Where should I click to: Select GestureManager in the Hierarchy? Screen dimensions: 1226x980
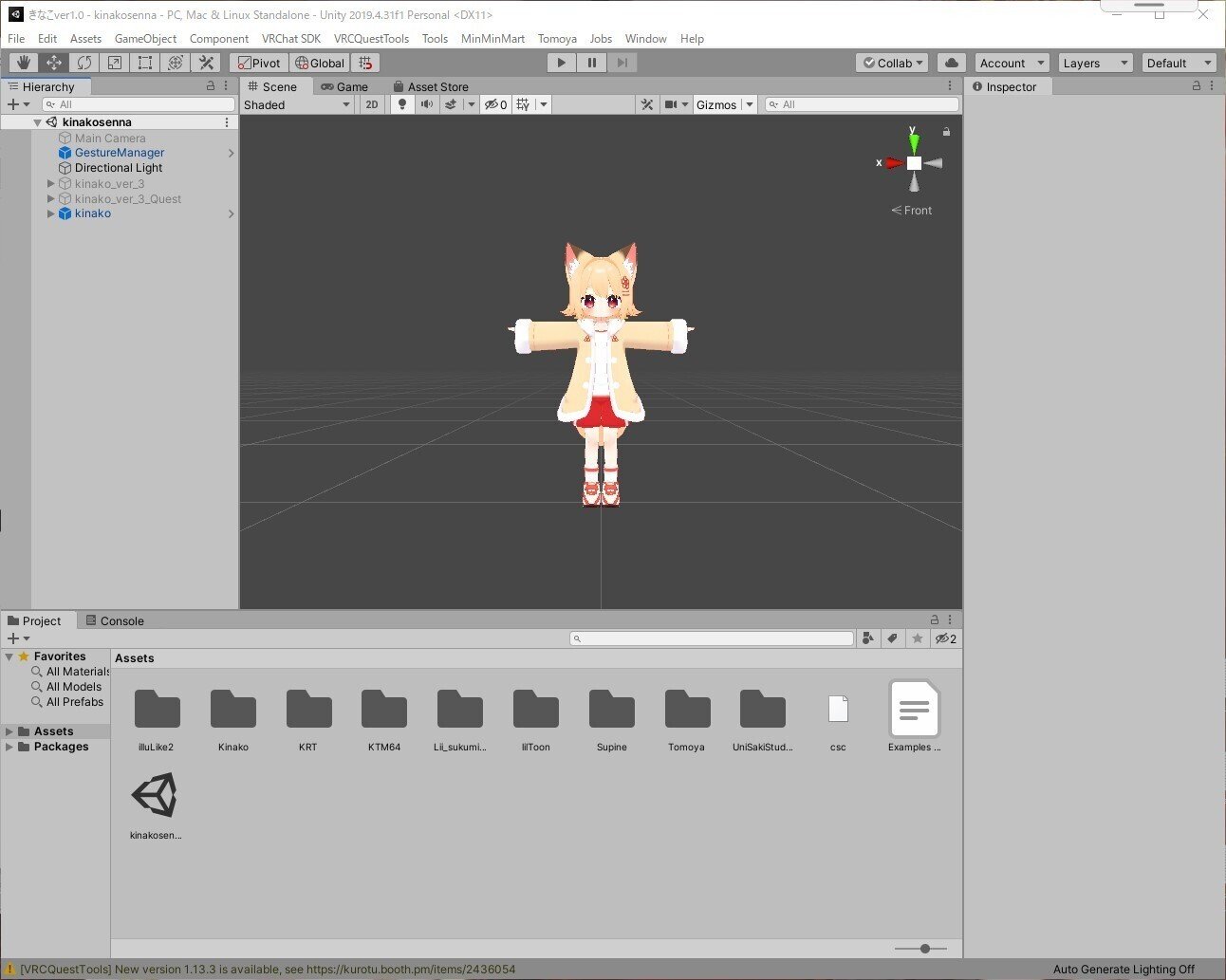tap(120, 153)
